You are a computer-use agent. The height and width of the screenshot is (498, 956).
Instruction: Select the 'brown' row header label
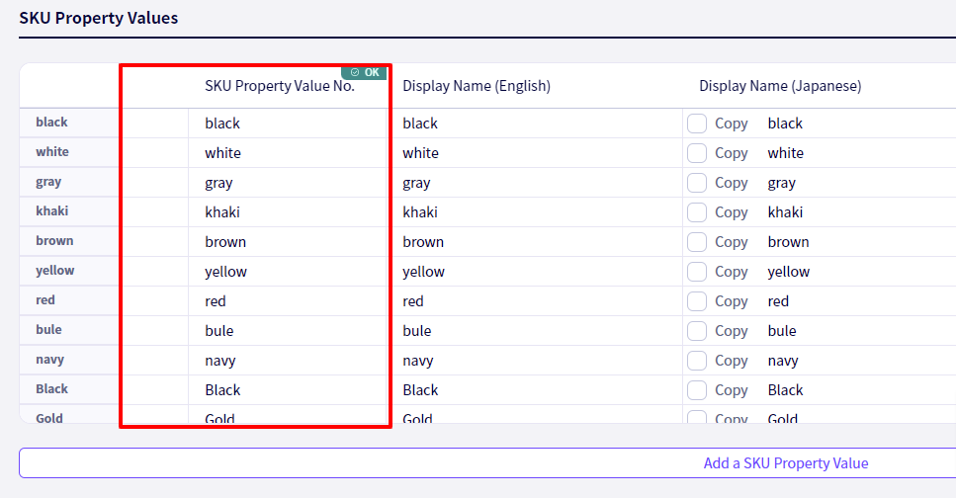[x=54, y=241]
